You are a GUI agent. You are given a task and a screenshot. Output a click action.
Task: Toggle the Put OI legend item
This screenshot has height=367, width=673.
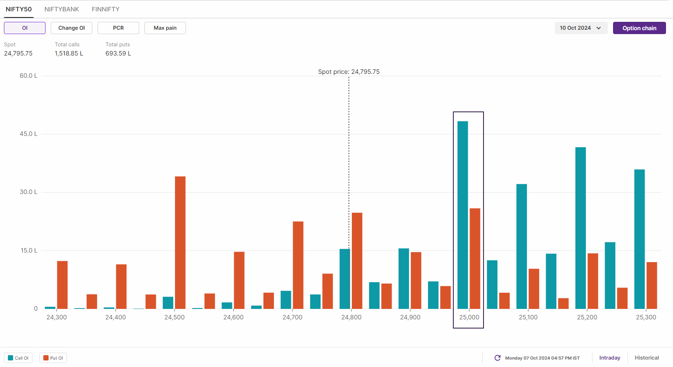(x=53, y=358)
